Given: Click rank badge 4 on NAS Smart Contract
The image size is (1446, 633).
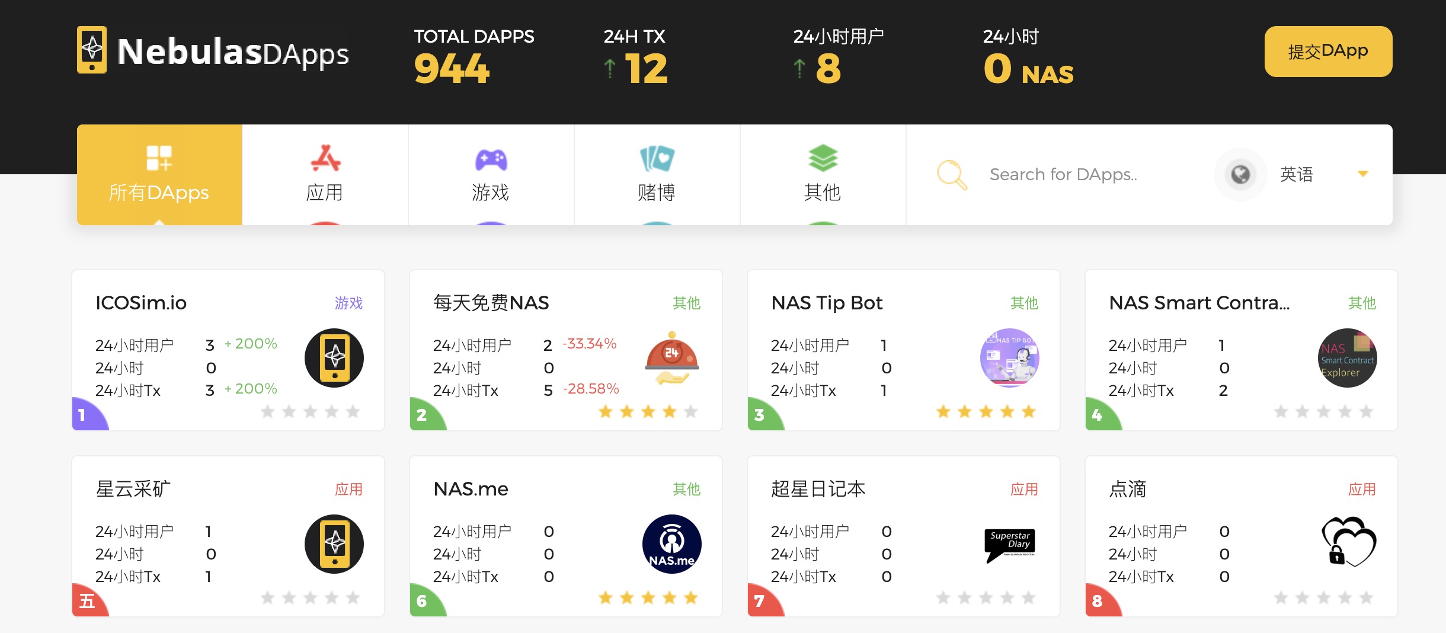Looking at the screenshot, I should [x=1102, y=414].
